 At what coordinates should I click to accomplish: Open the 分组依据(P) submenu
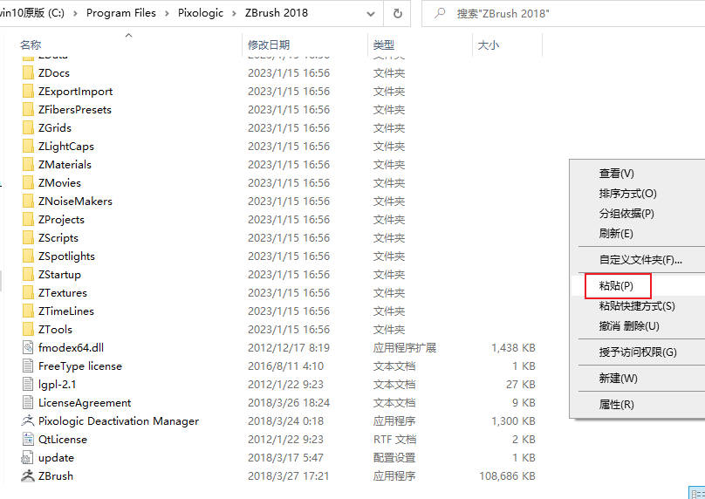(638, 214)
